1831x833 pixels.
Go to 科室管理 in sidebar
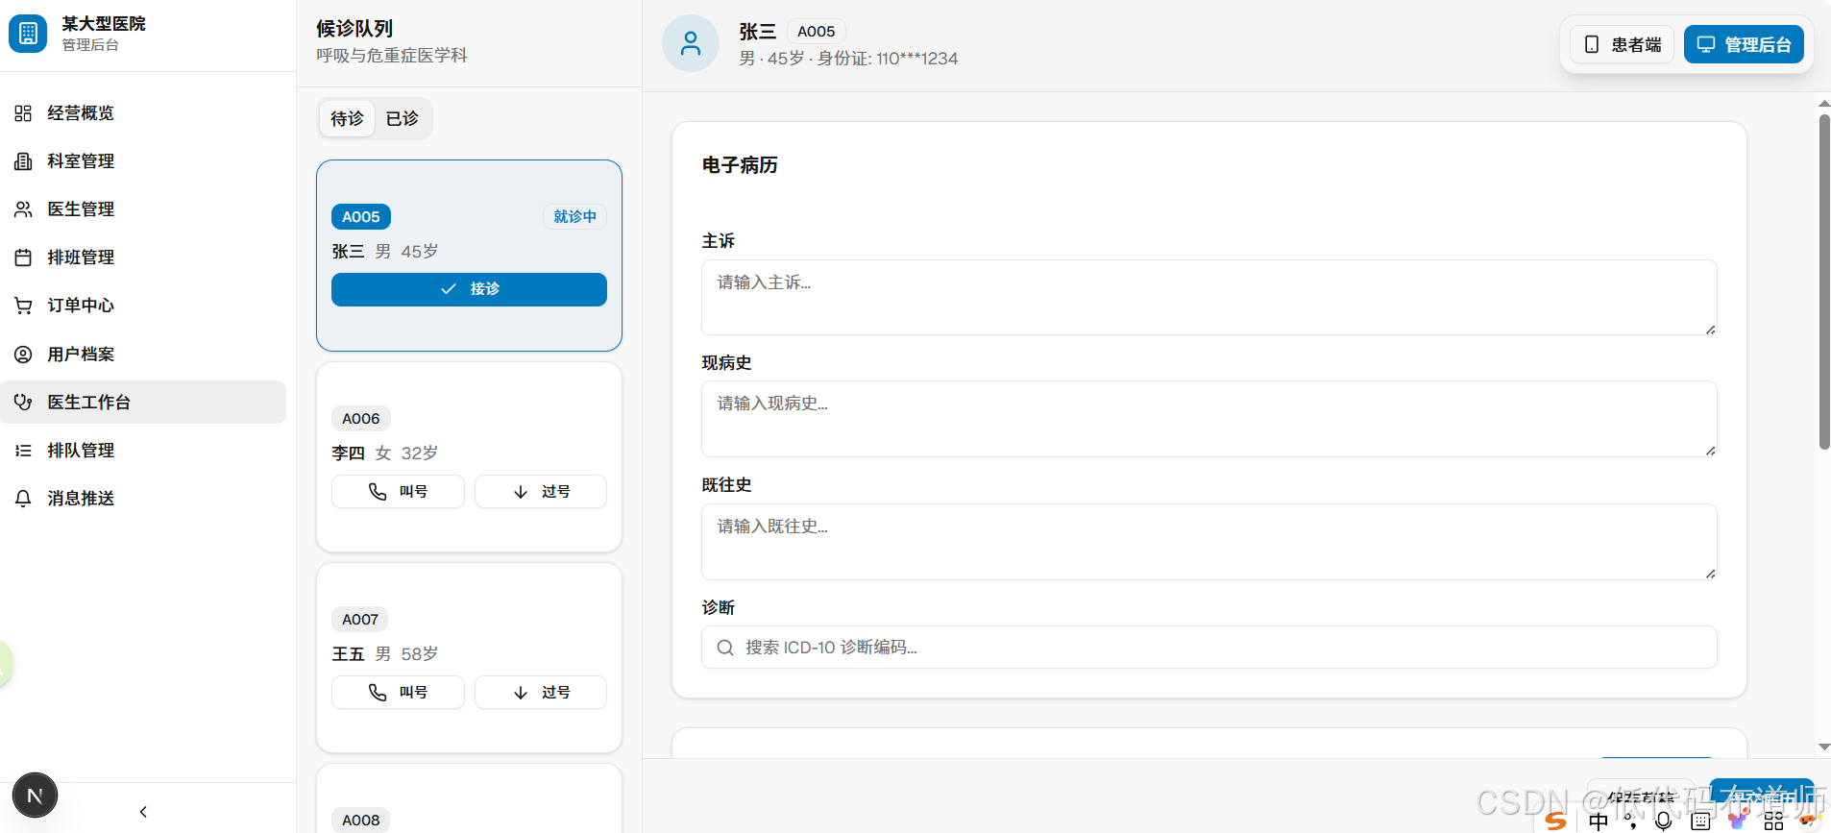pyautogui.click(x=144, y=161)
